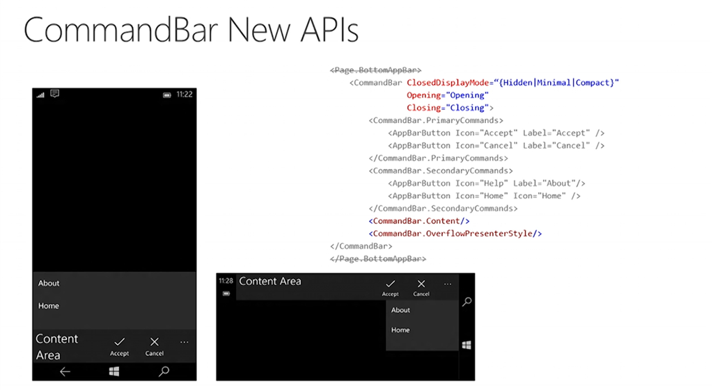Click the closing </CommandBar> tag
Image resolution: width=713 pixels, height=390 pixels.
coord(361,246)
